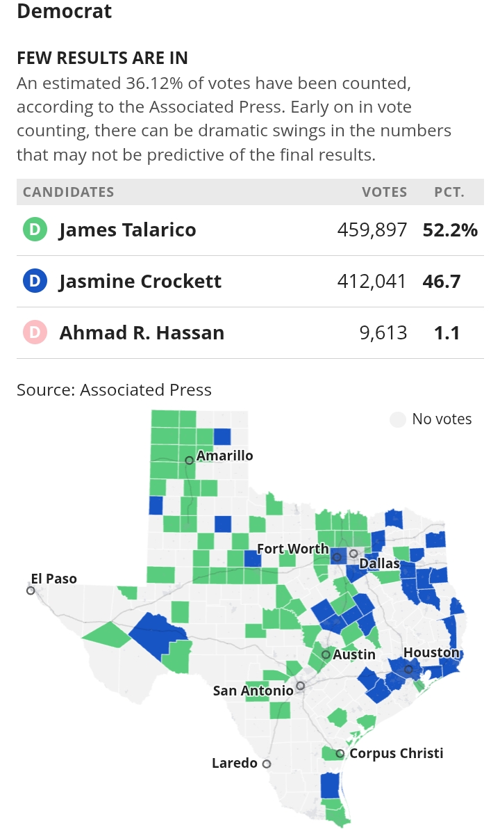The height and width of the screenshot is (829, 500).
Task: Click the pink D icon beside Ahmad R. Hassan
Action: coord(35,333)
